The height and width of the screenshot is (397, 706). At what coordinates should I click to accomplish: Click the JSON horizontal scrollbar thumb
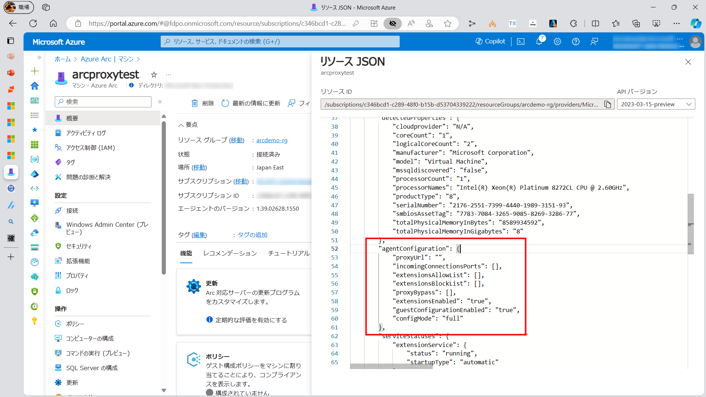coord(391,366)
